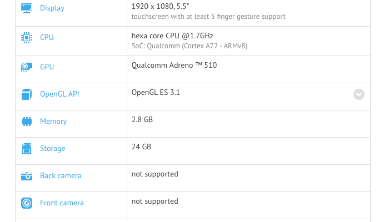Click the OpenGL API label

pyautogui.click(x=59, y=94)
